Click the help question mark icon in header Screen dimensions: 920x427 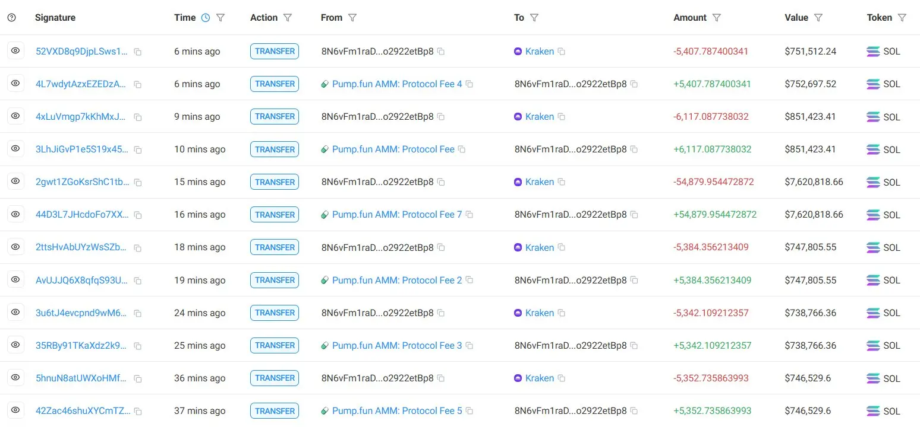click(11, 18)
